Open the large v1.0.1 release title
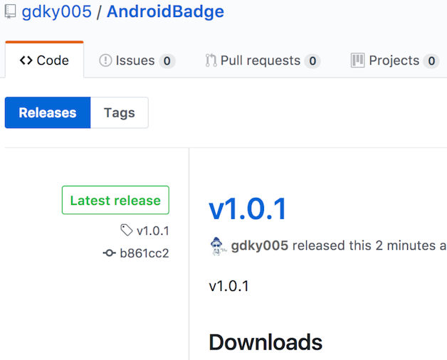The image size is (447, 360). click(248, 209)
